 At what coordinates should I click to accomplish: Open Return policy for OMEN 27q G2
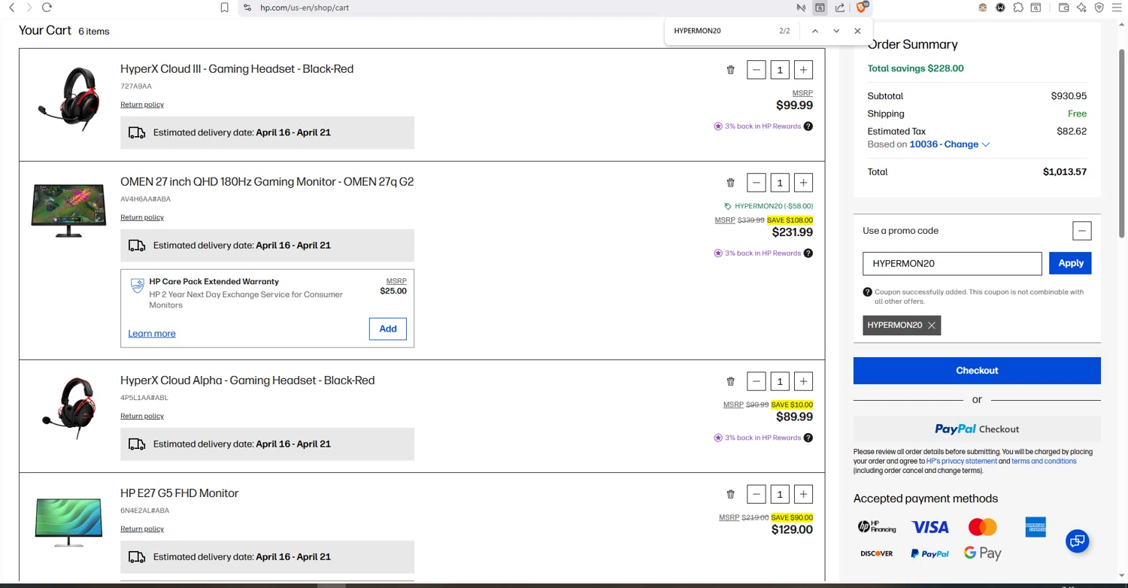click(142, 217)
